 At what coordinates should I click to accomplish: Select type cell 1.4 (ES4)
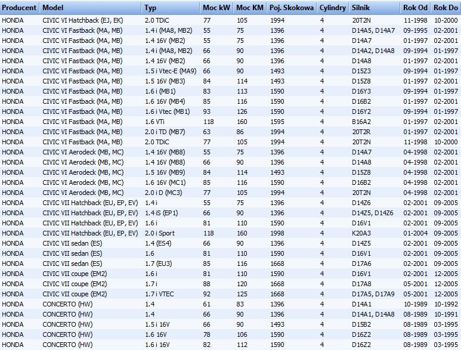(x=158, y=243)
